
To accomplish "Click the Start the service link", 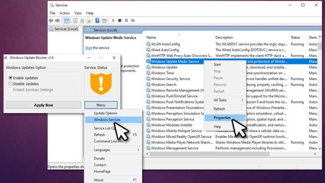I will [88, 48].
